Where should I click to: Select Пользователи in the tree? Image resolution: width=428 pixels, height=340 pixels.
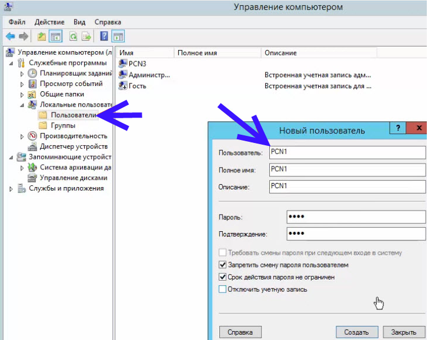pyautogui.click(x=73, y=115)
